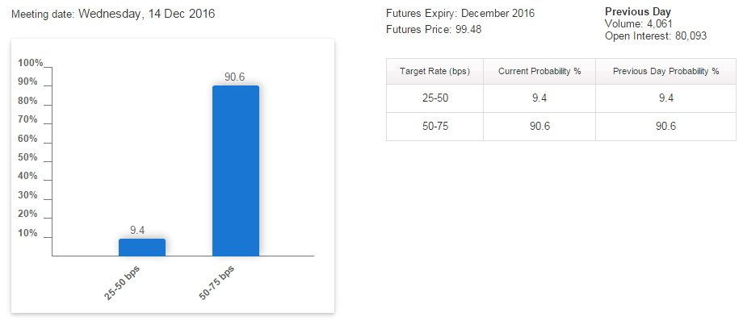Screen dimensions: 743x325
Task: Select current probability cell in 25-50 row
Action: (539, 98)
